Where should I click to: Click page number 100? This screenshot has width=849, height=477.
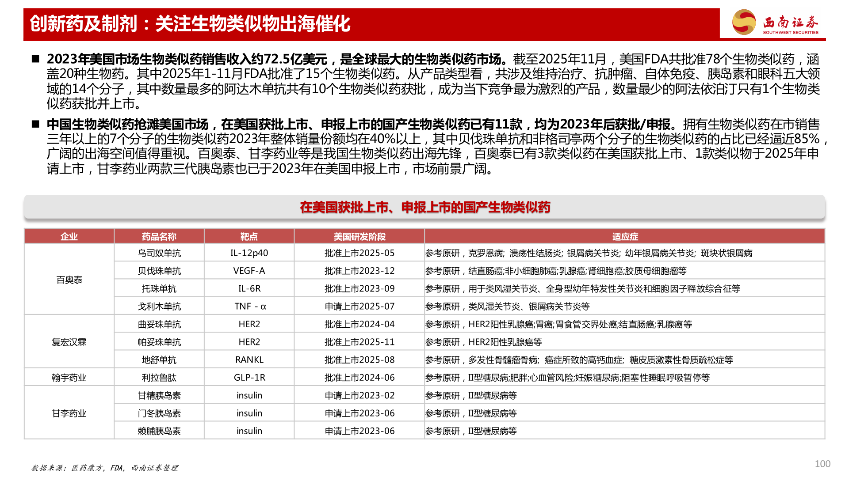pyautogui.click(x=823, y=464)
